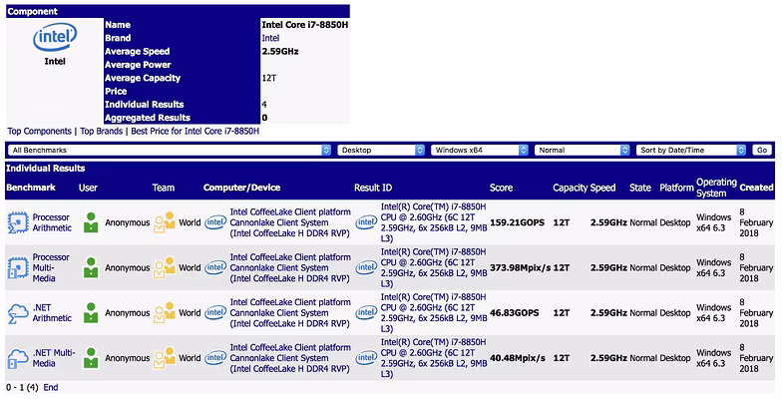The image size is (782, 399).
Task: Click the 46.83GOPS score value
Action: (515, 313)
